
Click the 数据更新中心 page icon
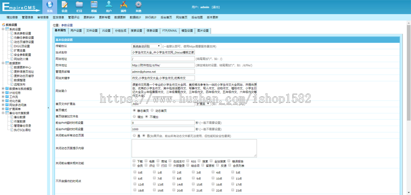pos(12,68)
